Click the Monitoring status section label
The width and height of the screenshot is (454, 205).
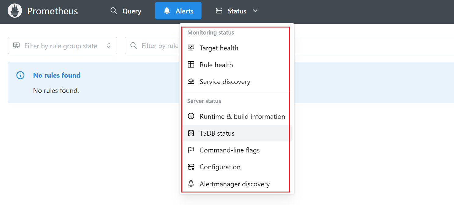(211, 33)
